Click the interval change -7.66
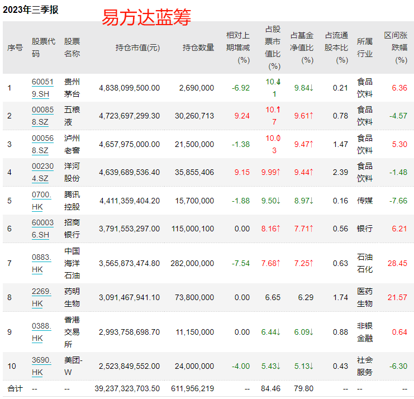The height and width of the screenshot is (399, 414). coord(398,201)
